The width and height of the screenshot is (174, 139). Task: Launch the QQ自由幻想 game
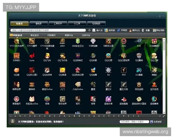pyautogui.click(x=78, y=72)
